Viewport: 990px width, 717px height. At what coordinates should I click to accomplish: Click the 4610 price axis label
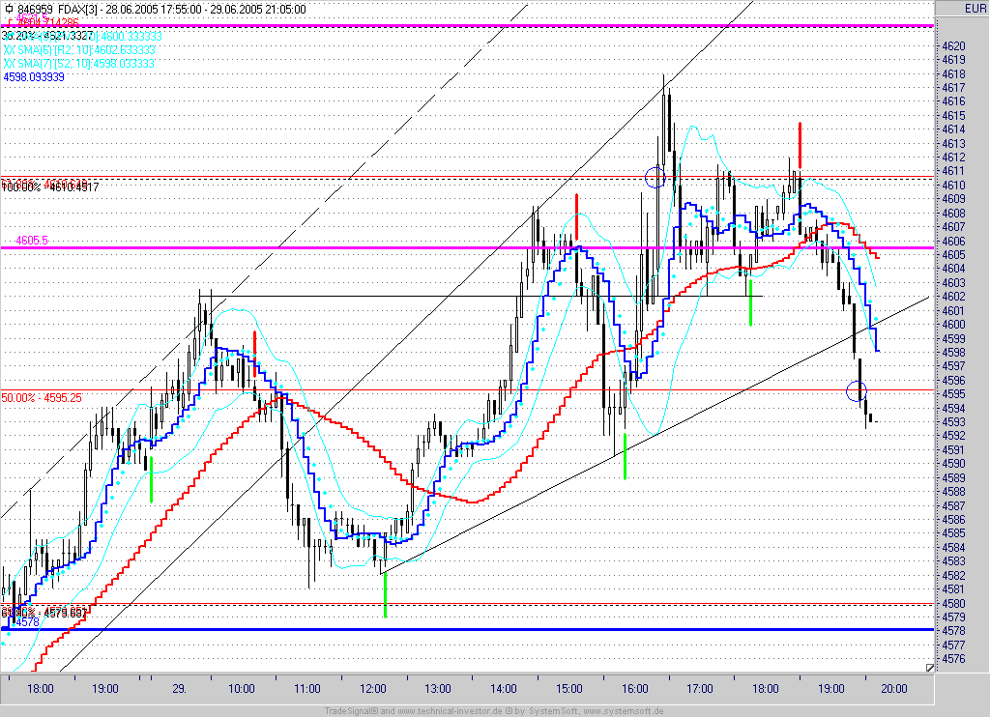click(x=953, y=185)
